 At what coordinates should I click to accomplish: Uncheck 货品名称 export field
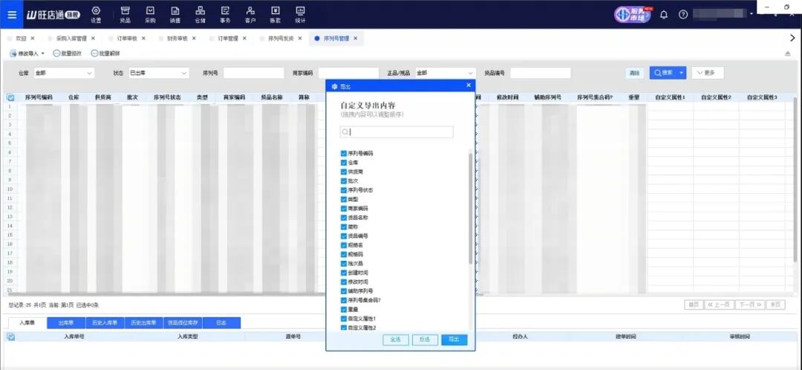click(344, 218)
